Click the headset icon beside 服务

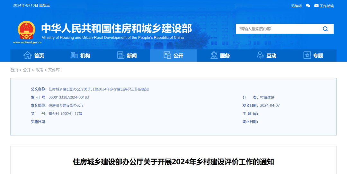[x=214, y=55]
